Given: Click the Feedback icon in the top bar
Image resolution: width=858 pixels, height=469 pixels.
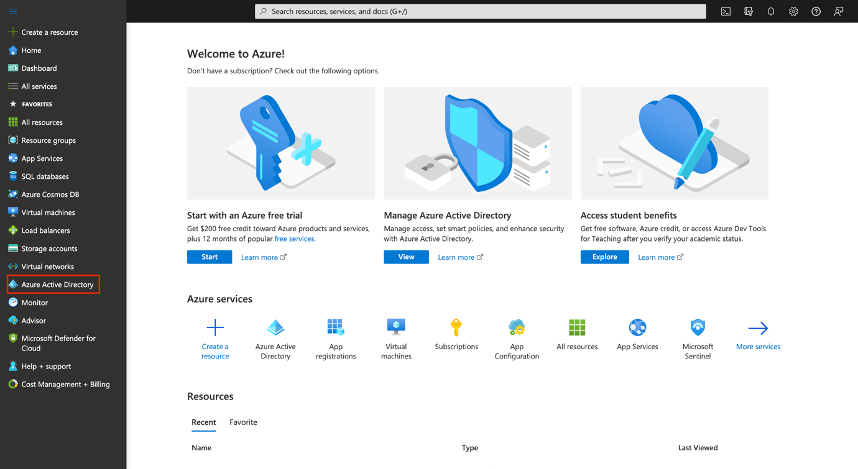Looking at the screenshot, I should coord(839,11).
